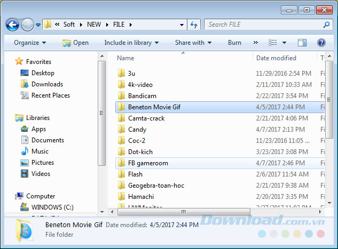Open the Share with dropdown

(193, 43)
